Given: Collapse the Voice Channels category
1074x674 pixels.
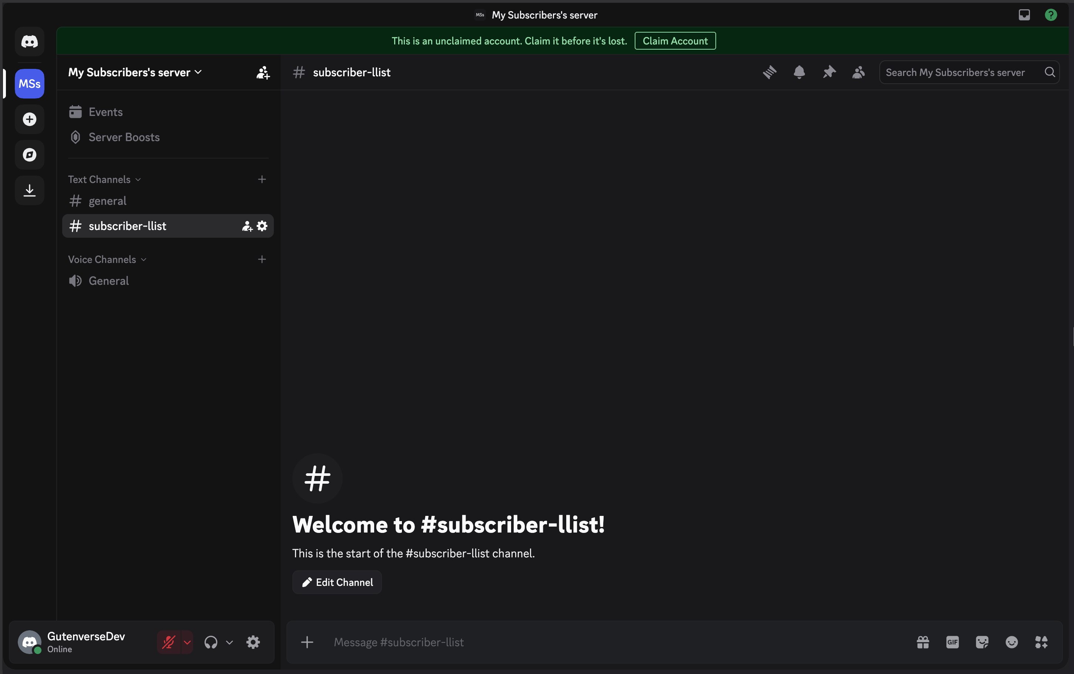Looking at the screenshot, I should (x=107, y=260).
